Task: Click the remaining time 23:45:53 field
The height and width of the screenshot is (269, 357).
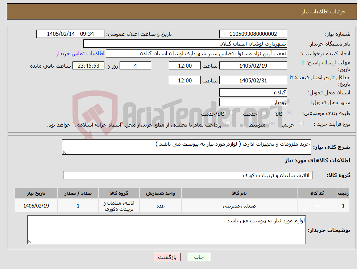Action: [88, 66]
